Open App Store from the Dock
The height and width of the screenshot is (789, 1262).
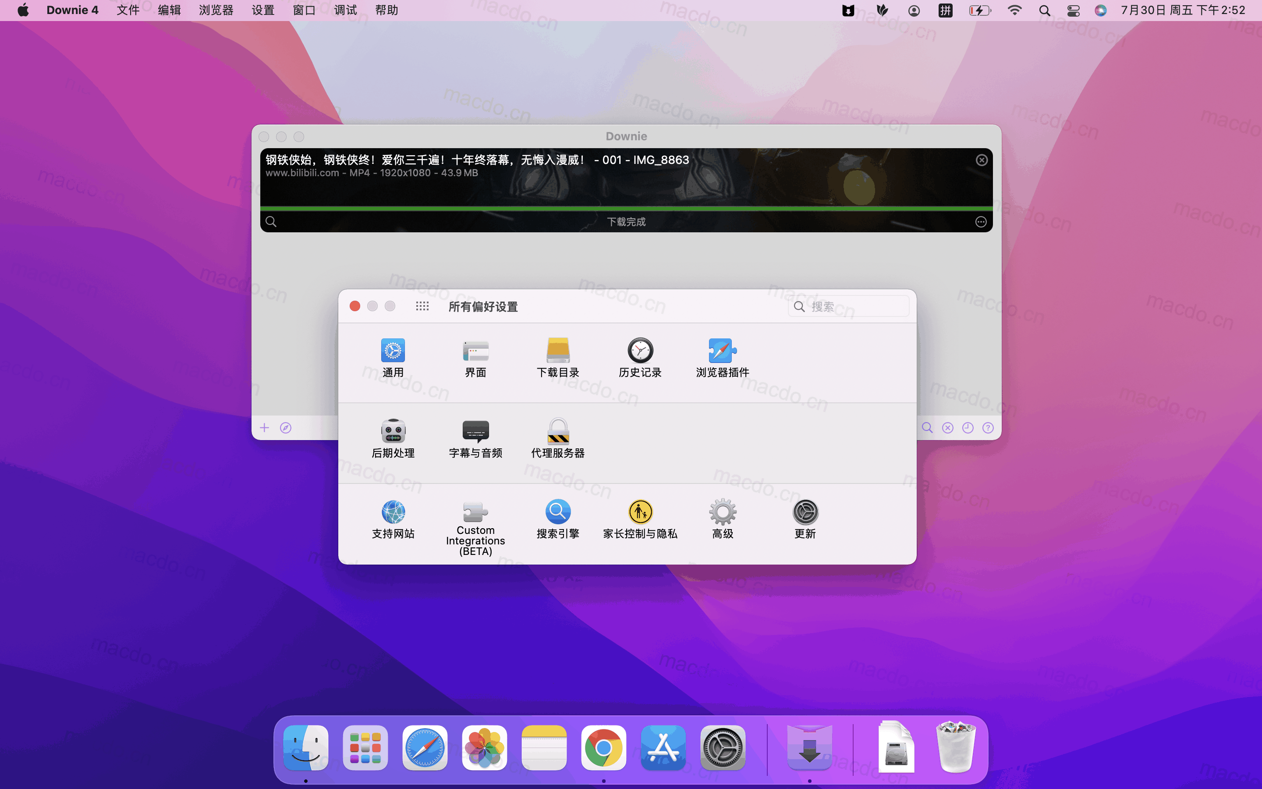point(663,748)
